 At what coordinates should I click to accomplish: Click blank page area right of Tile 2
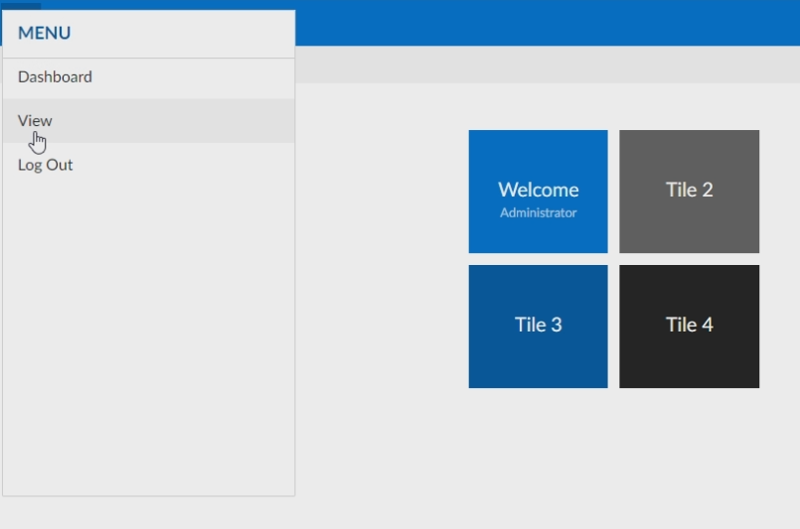click(x=779, y=191)
